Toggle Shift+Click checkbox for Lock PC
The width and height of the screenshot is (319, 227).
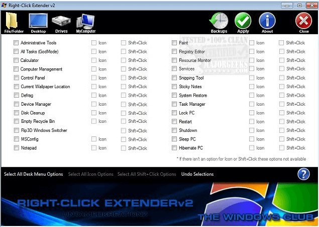(x=281, y=113)
